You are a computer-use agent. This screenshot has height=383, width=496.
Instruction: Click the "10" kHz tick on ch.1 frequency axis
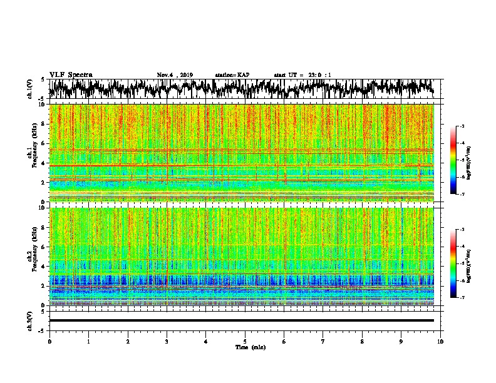[x=42, y=105]
